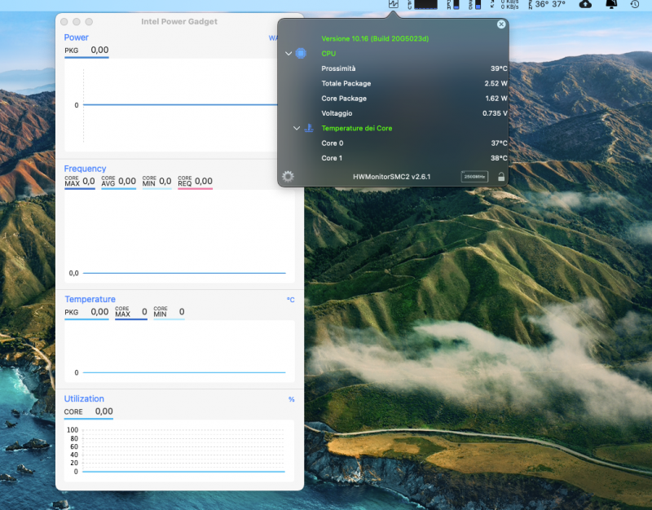Click the padlock icon in HWMonitor
This screenshot has width=652, height=510.
click(500, 176)
